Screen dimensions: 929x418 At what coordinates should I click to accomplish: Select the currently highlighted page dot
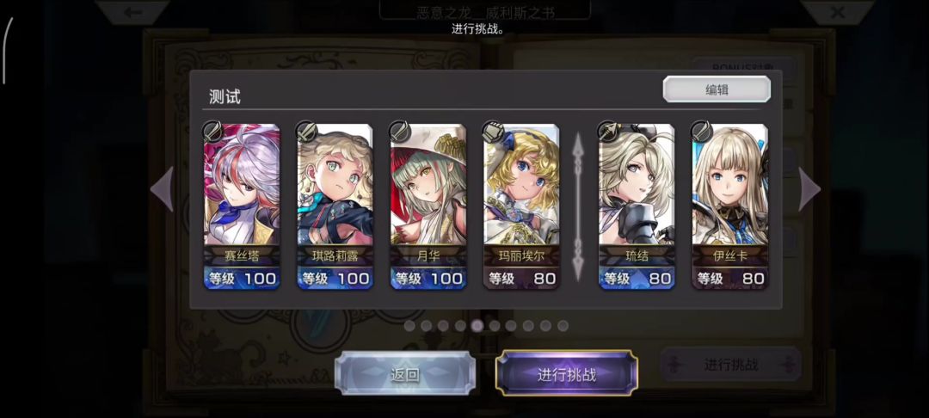[x=477, y=326]
